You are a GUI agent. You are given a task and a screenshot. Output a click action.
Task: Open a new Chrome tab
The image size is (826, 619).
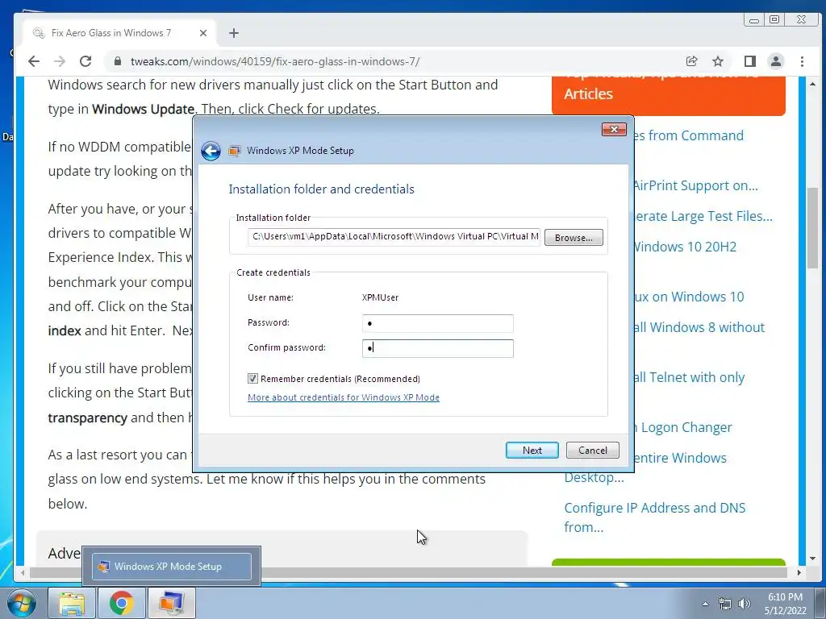pyautogui.click(x=234, y=33)
